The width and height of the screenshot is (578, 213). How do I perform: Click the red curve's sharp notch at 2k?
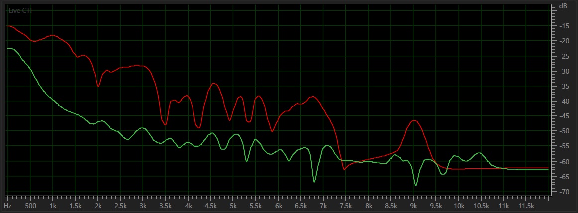click(98, 86)
